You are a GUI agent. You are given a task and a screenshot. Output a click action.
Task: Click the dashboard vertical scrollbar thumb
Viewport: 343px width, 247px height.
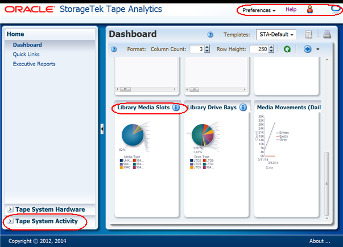point(327,184)
